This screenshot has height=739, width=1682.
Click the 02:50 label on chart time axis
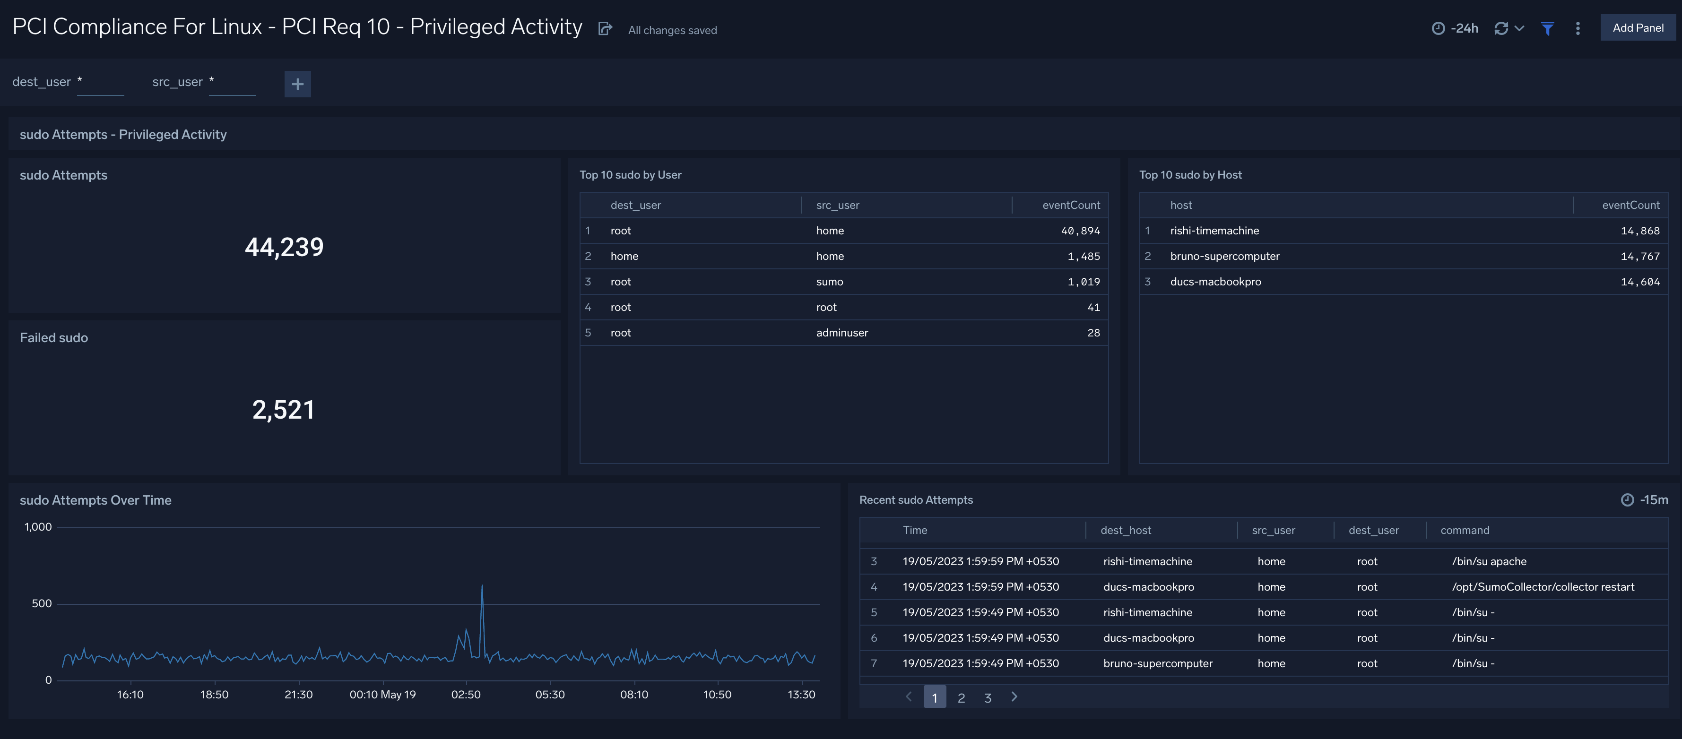click(466, 695)
